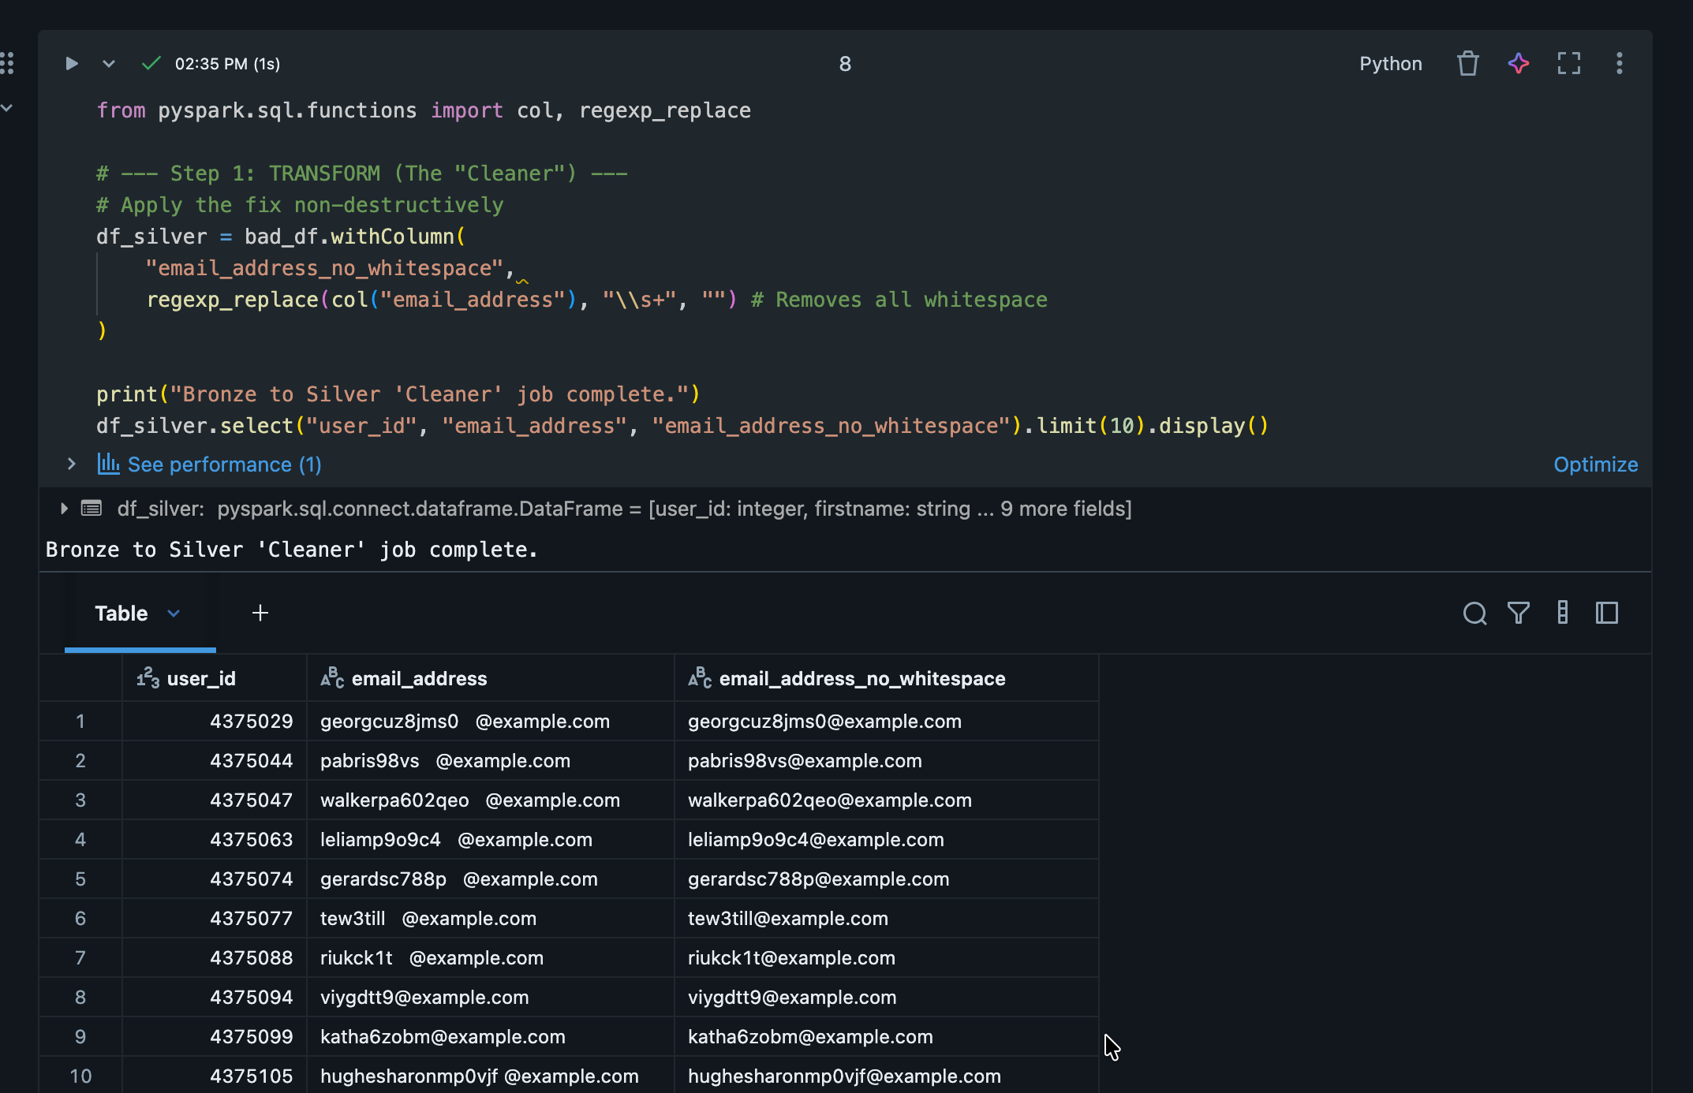The height and width of the screenshot is (1093, 1693).
Task: Grab the cell drag handle dots
Action: point(8,63)
